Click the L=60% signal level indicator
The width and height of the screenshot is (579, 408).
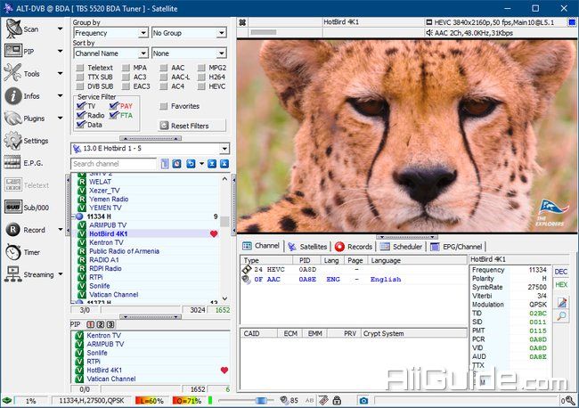151,401
